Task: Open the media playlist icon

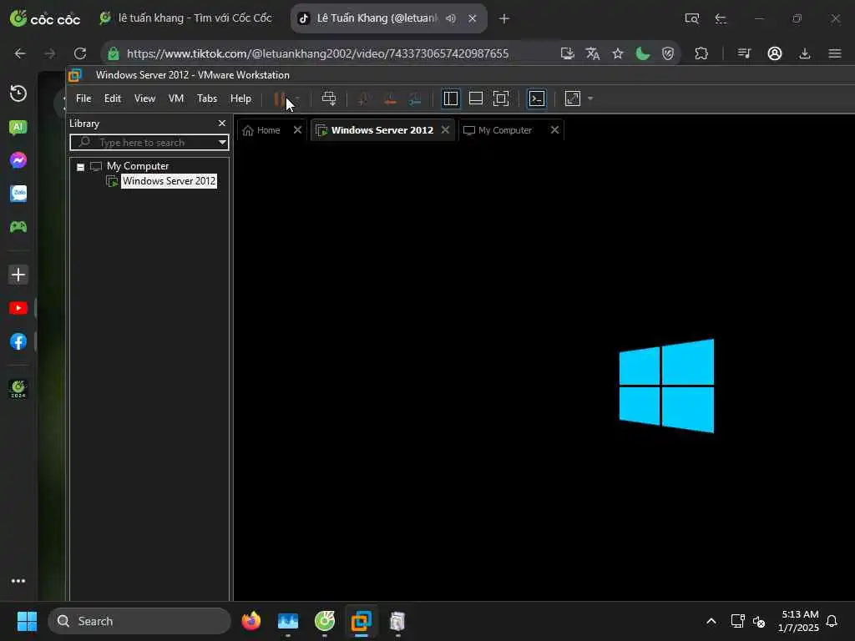Action: tap(744, 53)
